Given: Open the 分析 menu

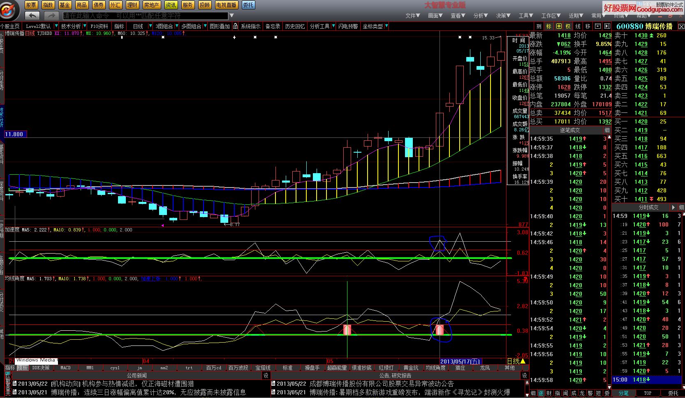Looking at the screenshot, I should pos(480,16).
